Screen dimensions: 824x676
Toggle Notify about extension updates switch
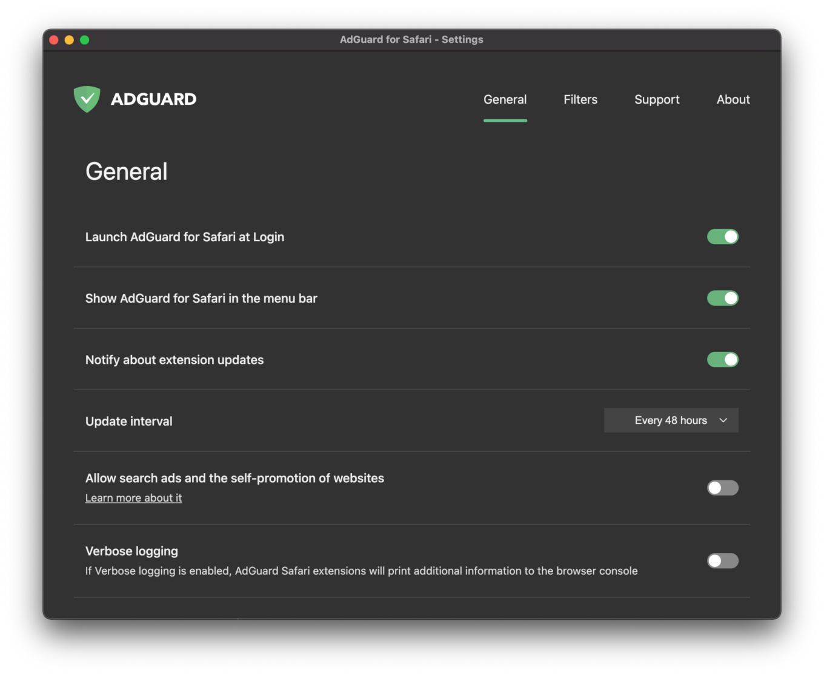(x=722, y=360)
